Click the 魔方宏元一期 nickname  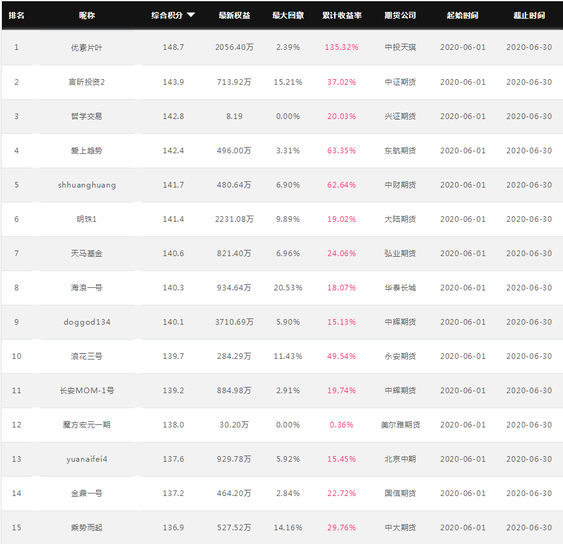click(x=87, y=425)
